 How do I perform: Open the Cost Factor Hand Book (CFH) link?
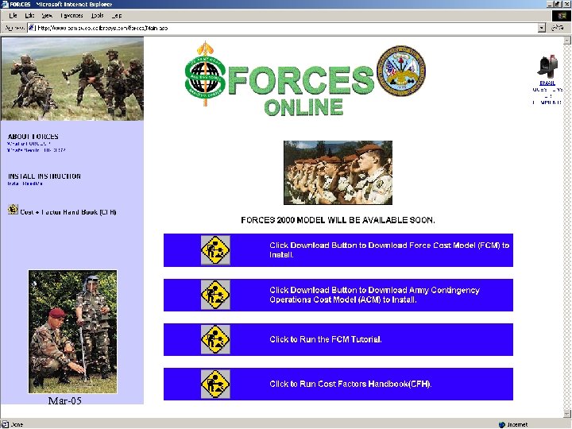[68, 212]
